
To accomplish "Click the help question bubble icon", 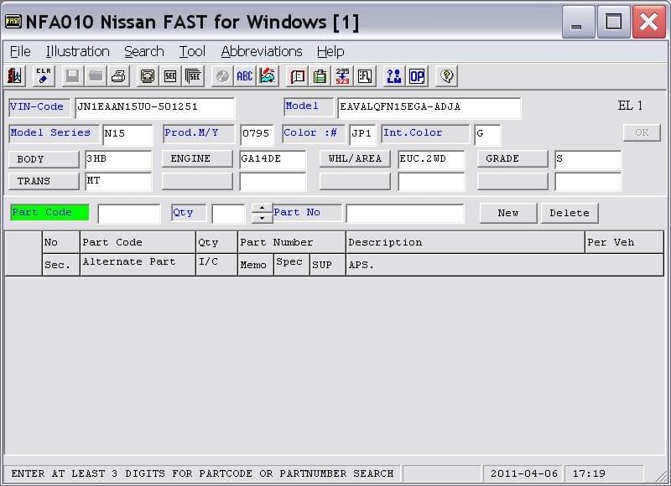I will [446, 76].
